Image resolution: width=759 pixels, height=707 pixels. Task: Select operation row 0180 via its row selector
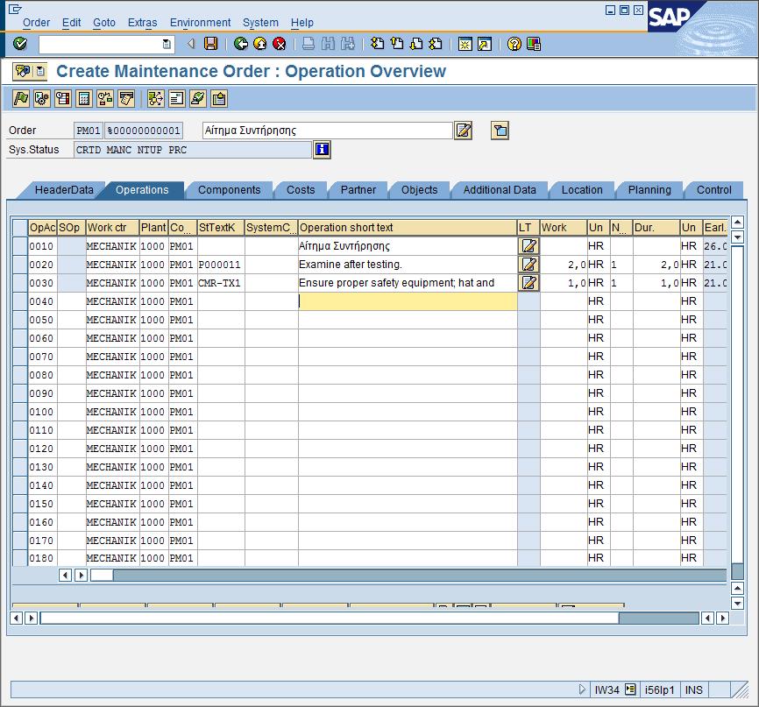[20, 557]
